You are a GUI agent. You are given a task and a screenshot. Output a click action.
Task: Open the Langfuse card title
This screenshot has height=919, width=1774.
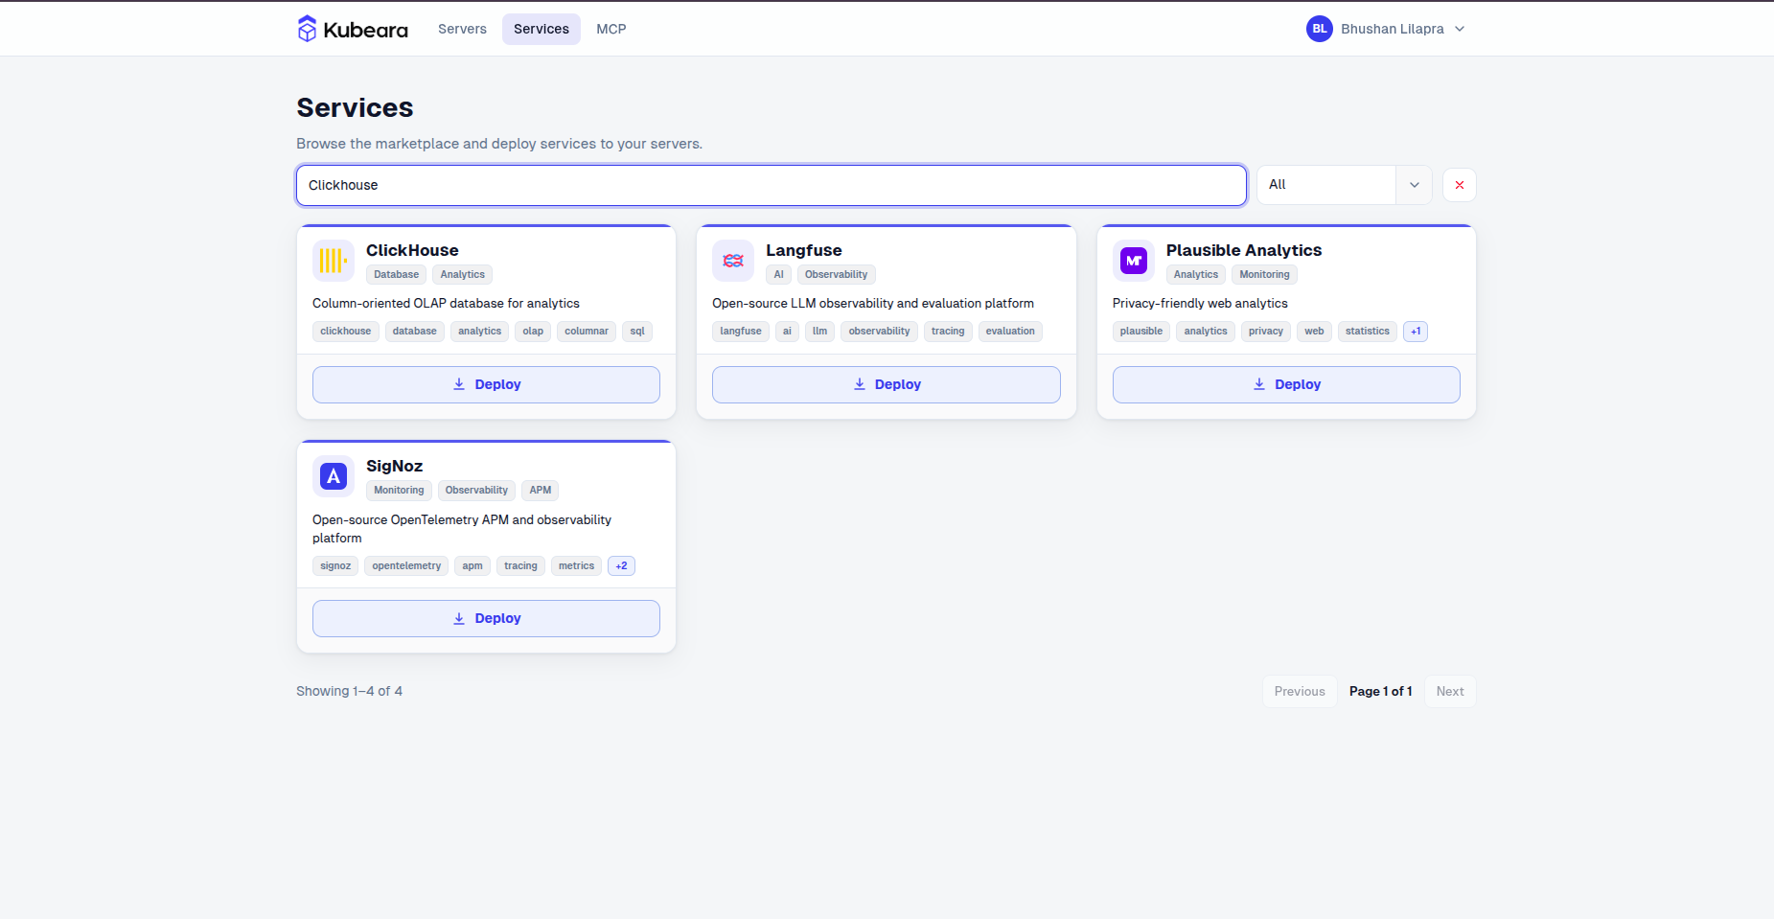[804, 250]
